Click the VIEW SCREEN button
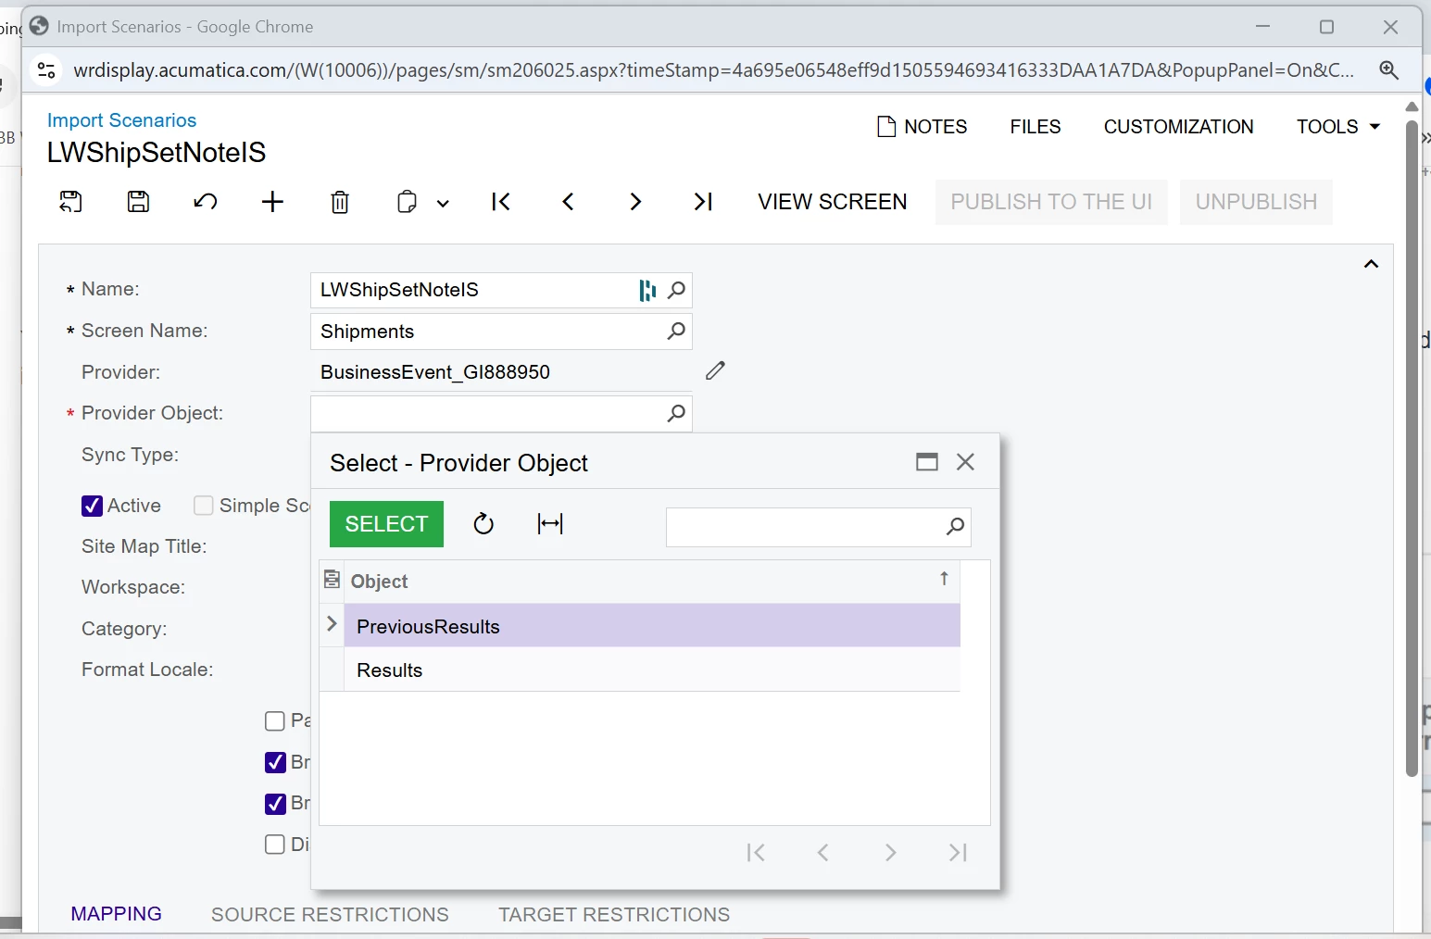 pyautogui.click(x=832, y=202)
